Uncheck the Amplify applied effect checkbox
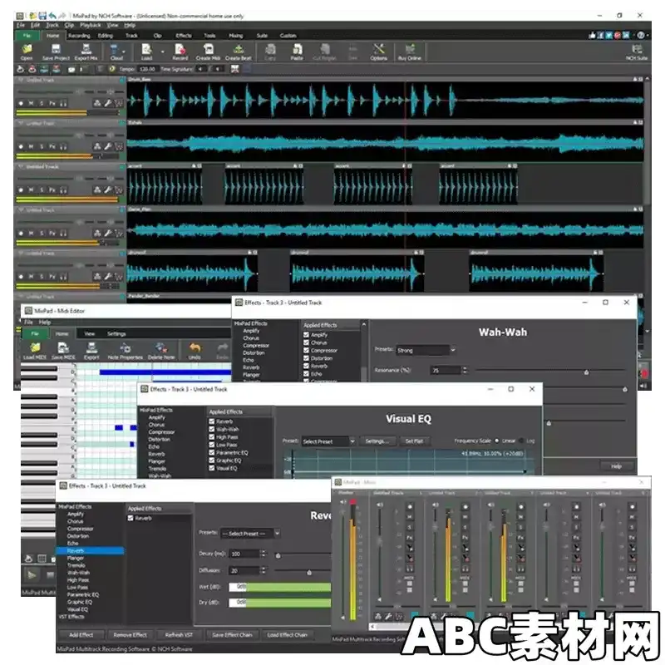 pos(306,334)
